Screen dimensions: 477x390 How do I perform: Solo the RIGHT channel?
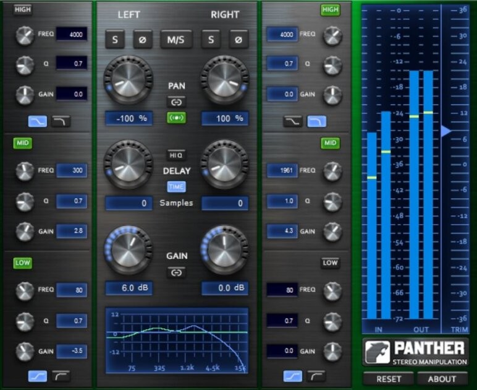click(211, 40)
